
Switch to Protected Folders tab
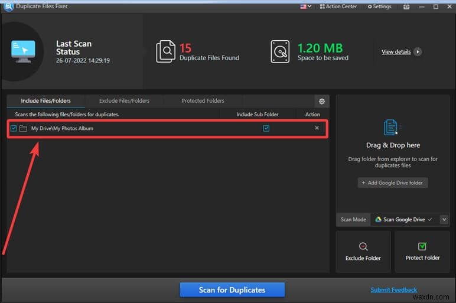(x=203, y=101)
